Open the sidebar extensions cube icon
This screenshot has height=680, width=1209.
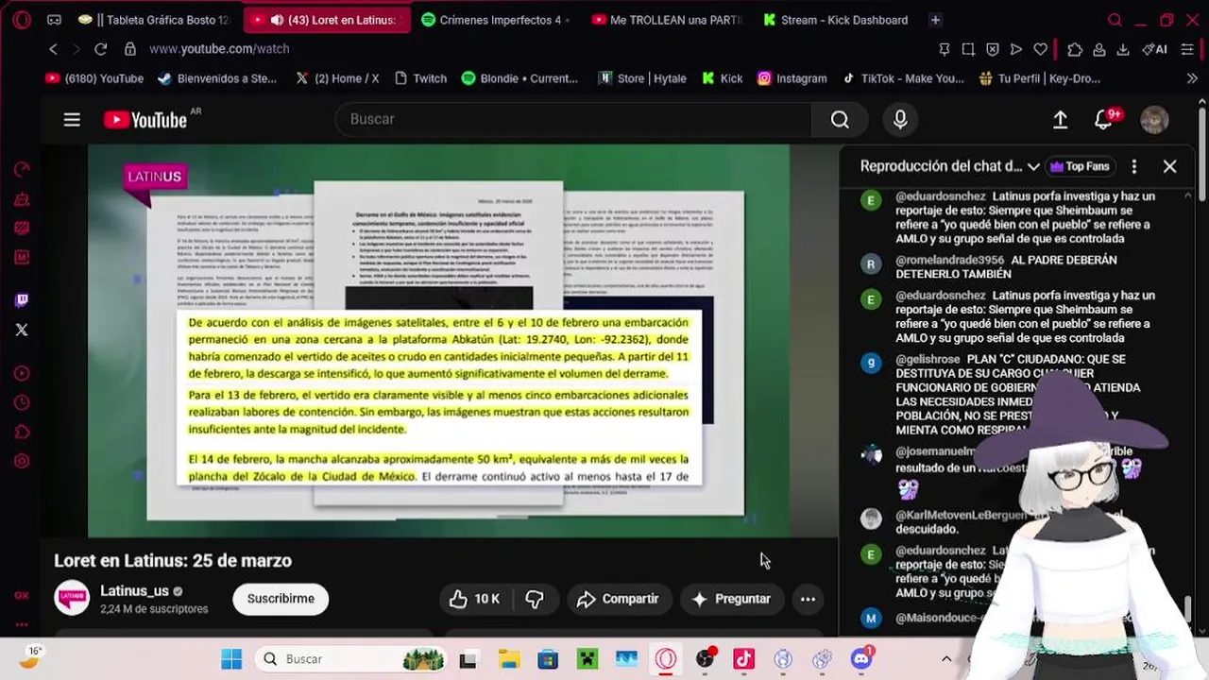click(22, 433)
